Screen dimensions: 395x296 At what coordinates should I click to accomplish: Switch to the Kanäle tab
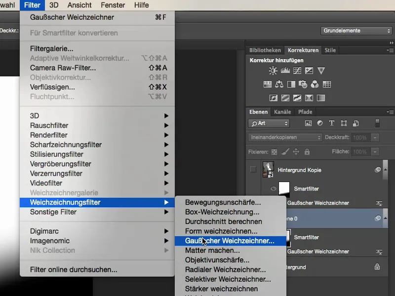point(283,111)
